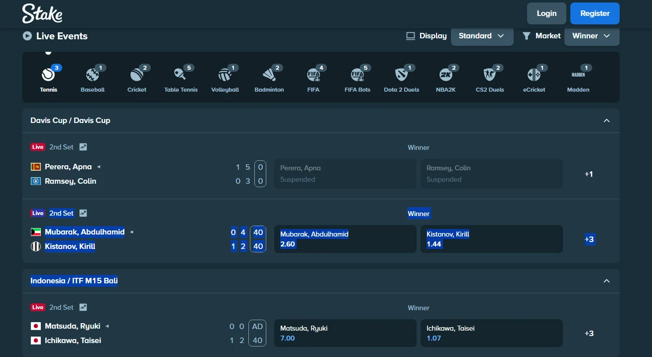Click the Japan flag beside Matsuda, Ryuki
The image size is (652, 357).
point(36,326)
